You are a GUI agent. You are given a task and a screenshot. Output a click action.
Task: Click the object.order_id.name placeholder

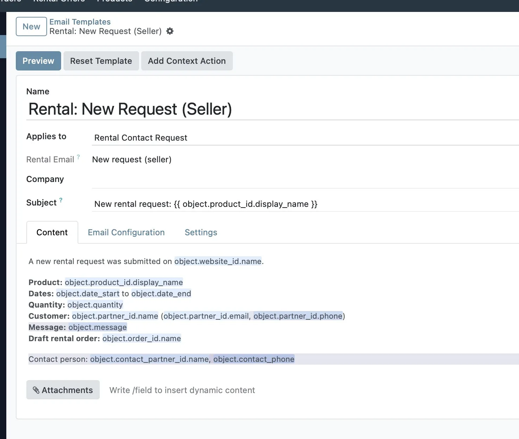[142, 338]
